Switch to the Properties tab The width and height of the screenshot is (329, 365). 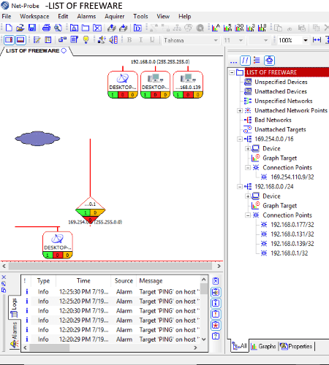[296, 346]
